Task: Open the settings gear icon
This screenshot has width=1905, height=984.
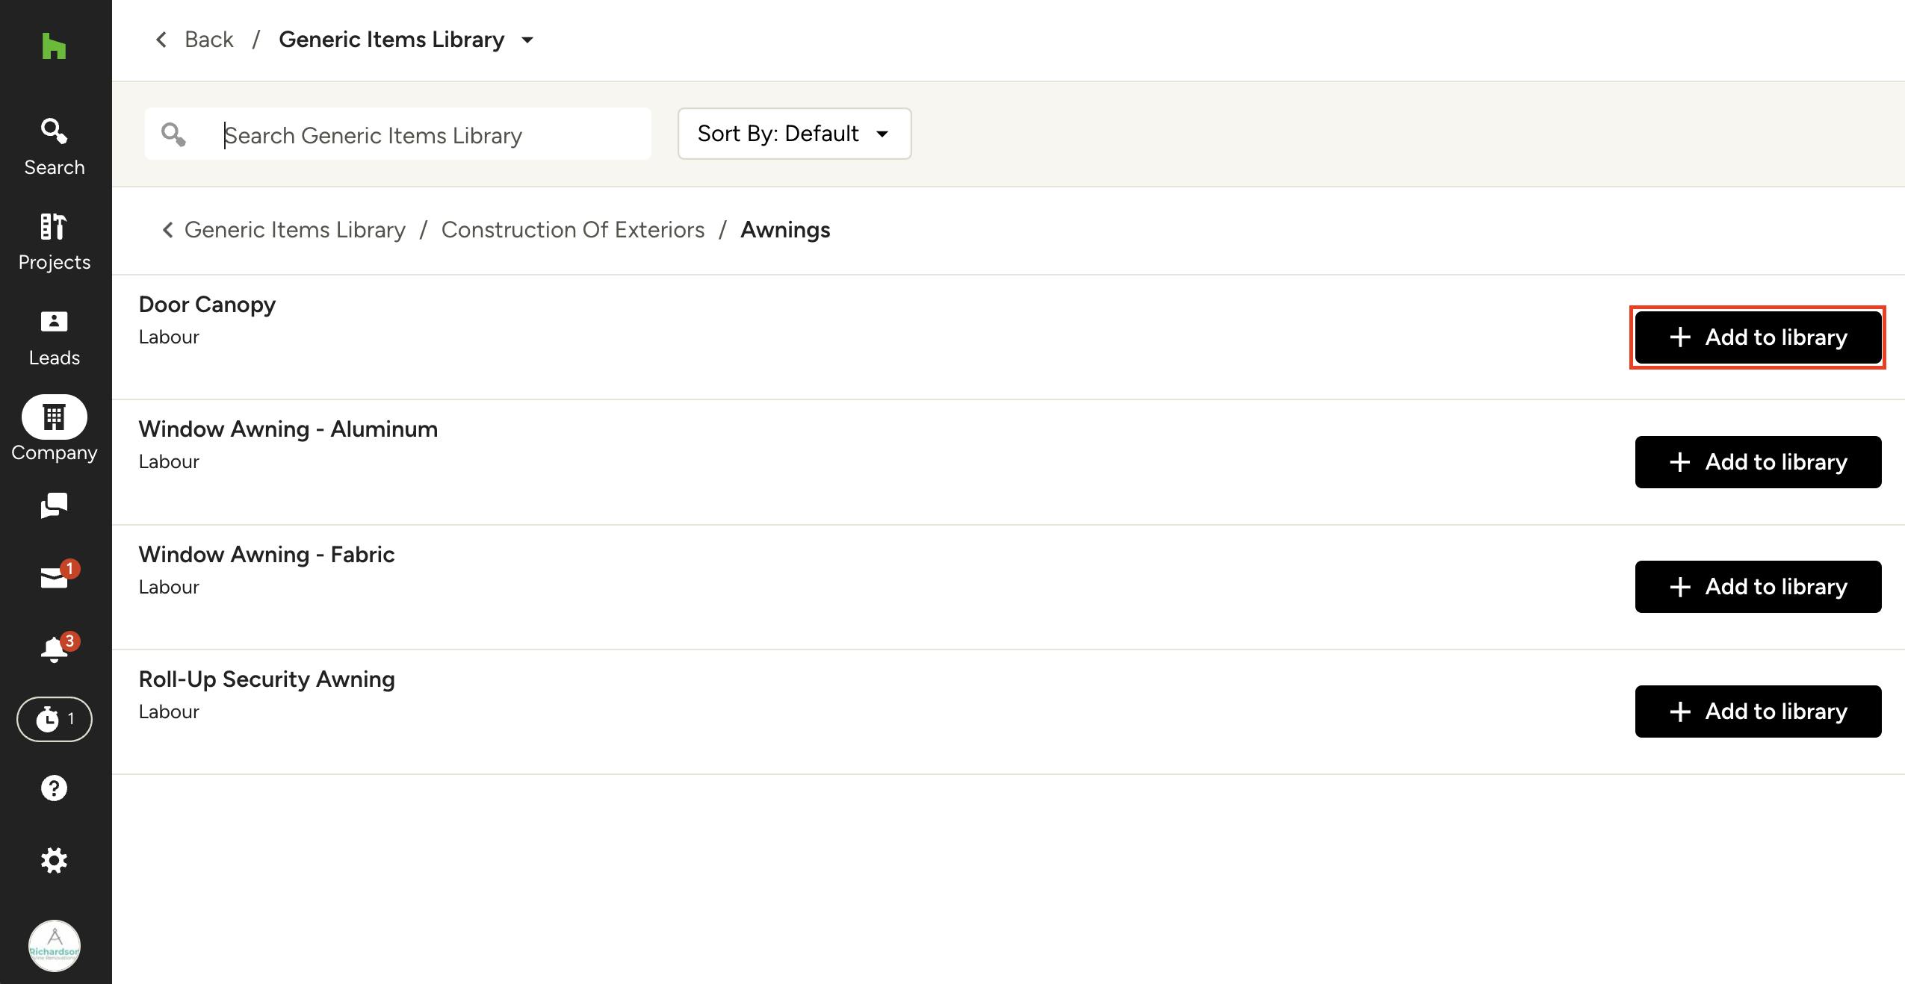Action: click(54, 861)
